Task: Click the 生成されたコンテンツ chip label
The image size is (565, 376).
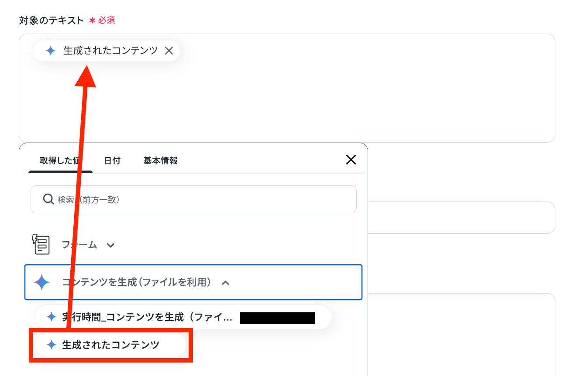Action: [110, 51]
